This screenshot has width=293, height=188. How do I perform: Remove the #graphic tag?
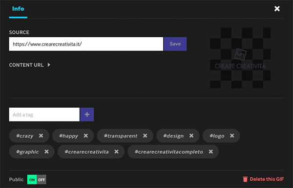(46, 152)
